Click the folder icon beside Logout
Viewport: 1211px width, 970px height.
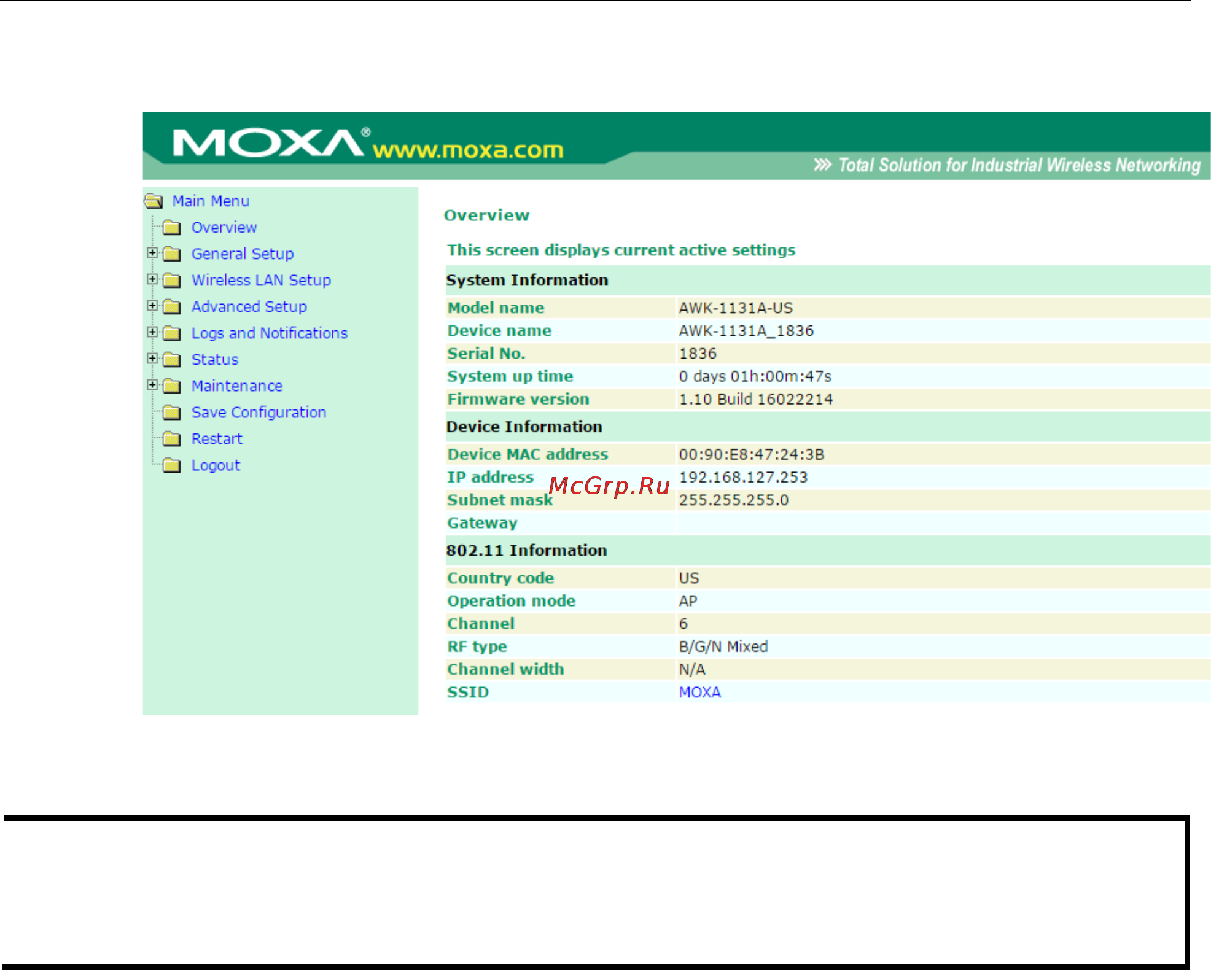pyautogui.click(x=172, y=465)
